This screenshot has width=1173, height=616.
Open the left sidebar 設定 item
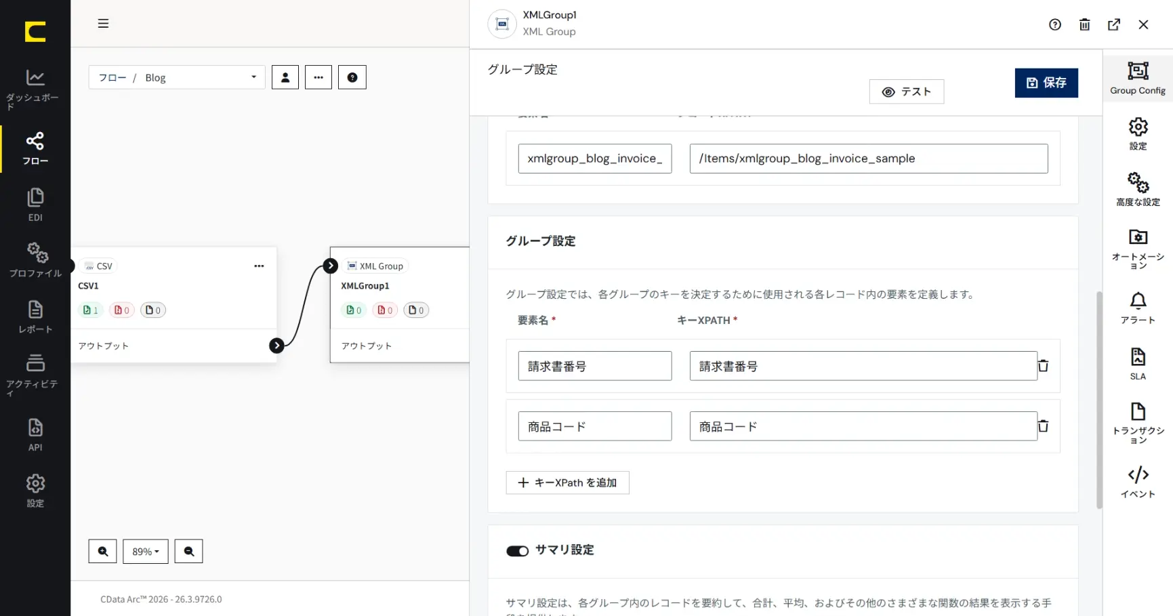click(35, 491)
